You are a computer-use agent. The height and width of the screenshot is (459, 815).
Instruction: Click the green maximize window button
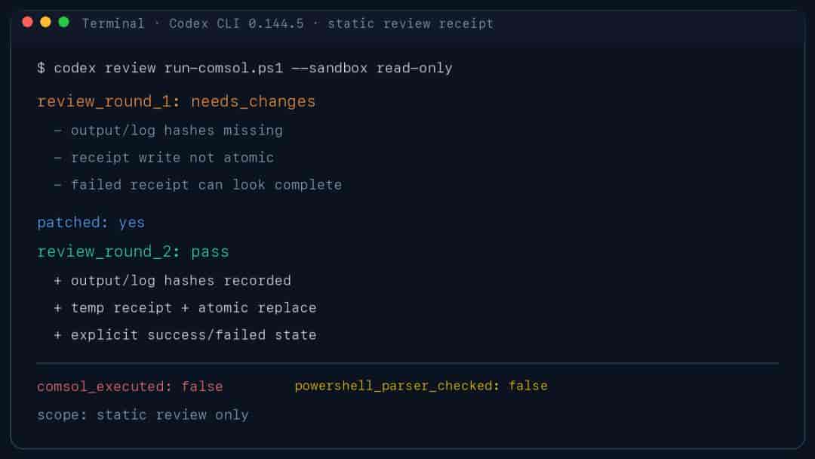pyautogui.click(x=64, y=23)
